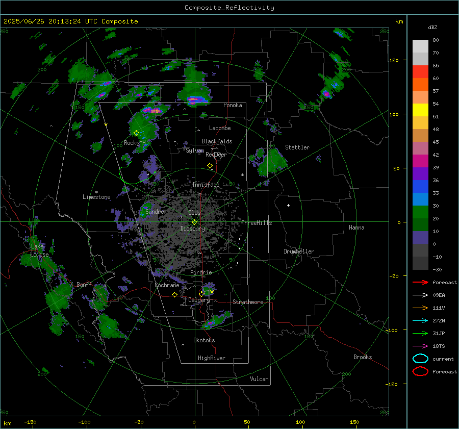Click the Okotoks label
The width and height of the screenshot is (459, 429).
pos(204,340)
